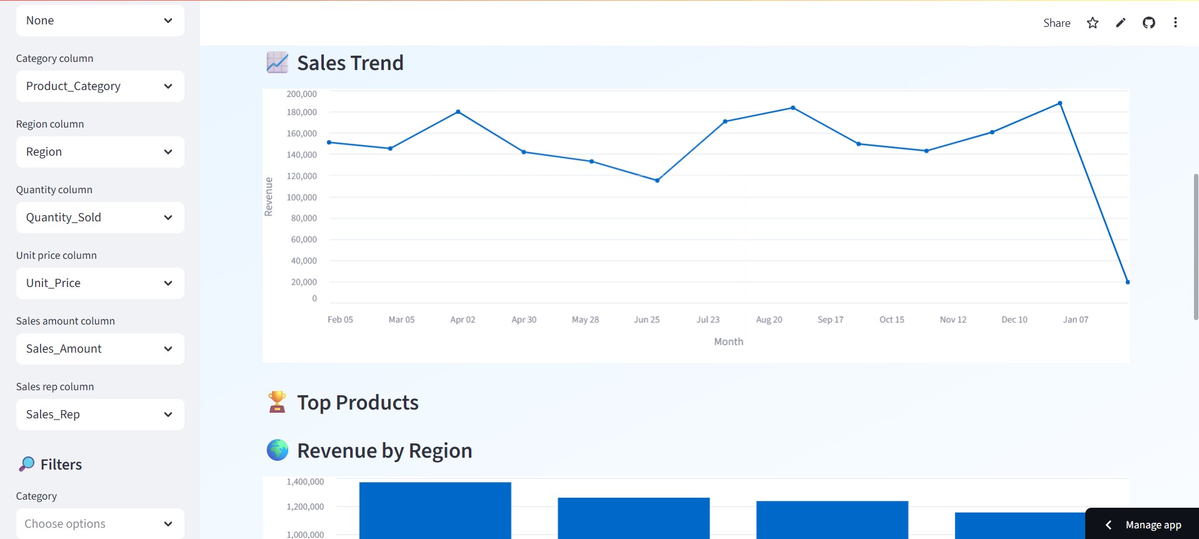Click the page vertical scrollbar

(x=1195, y=247)
